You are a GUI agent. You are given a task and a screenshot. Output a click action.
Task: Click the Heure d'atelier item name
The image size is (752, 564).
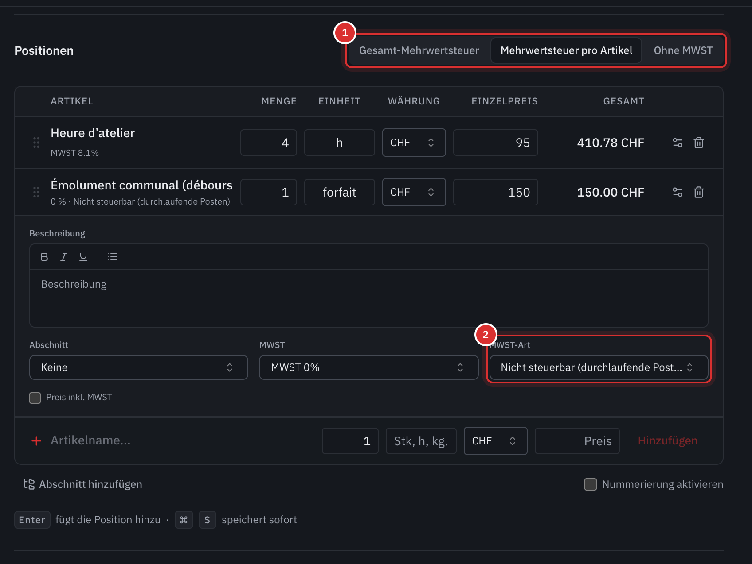93,133
